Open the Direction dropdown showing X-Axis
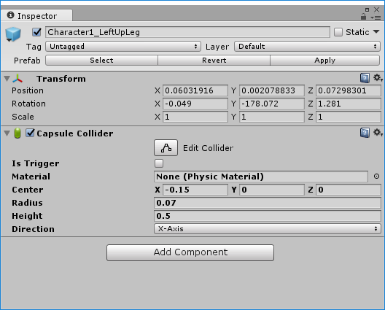 pos(268,229)
